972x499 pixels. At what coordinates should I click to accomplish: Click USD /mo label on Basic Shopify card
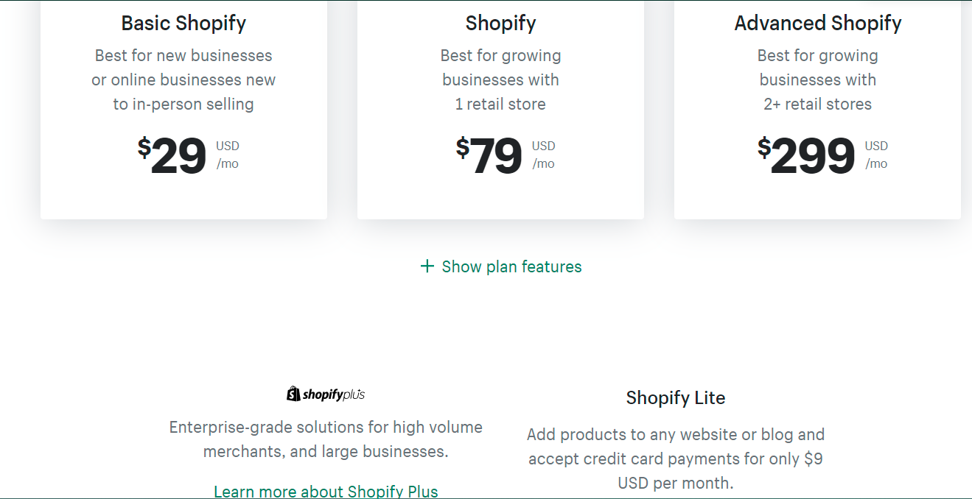[x=227, y=155]
